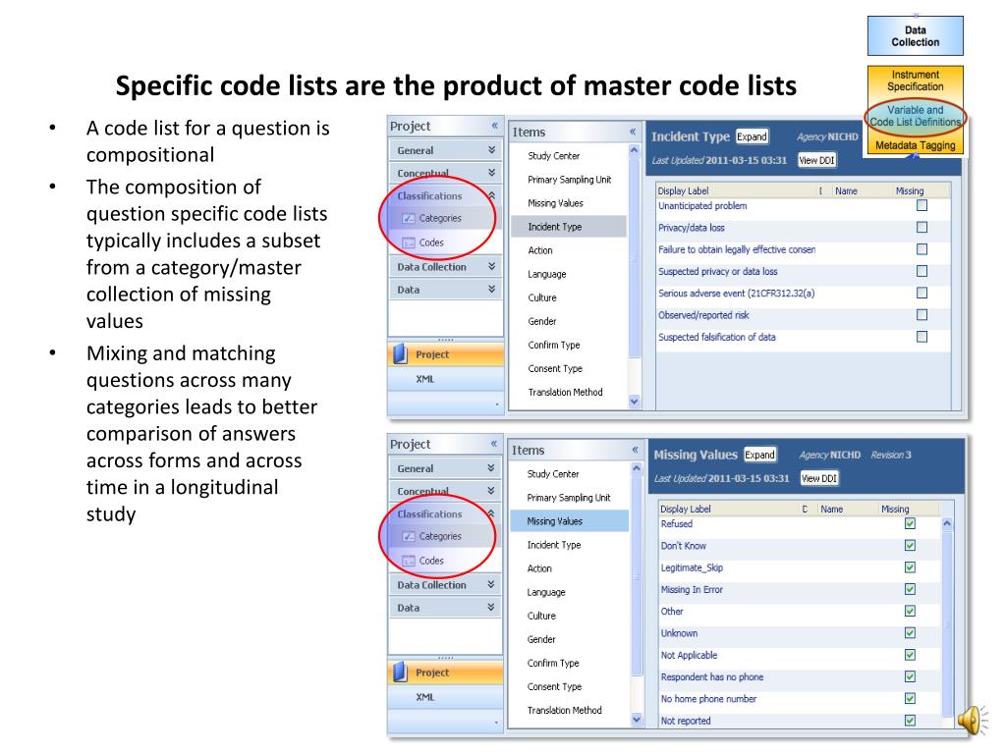Image resolution: width=1006 pixels, height=754 pixels.
Task: Click Codes icon in lower Project panel
Action: (x=408, y=561)
